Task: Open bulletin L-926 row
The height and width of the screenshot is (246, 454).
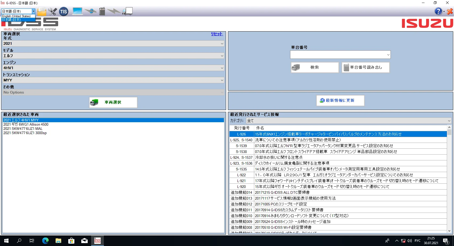Action: [x=338, y=134]
